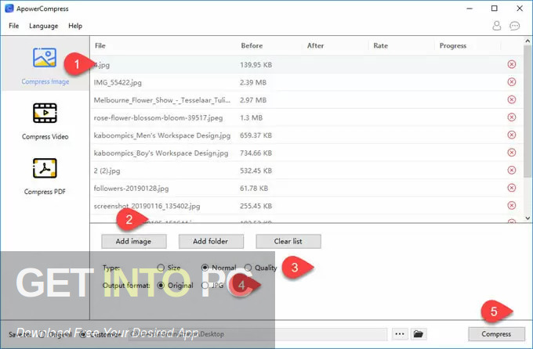Click the 255.45 KB size value

tap(256, 206)
